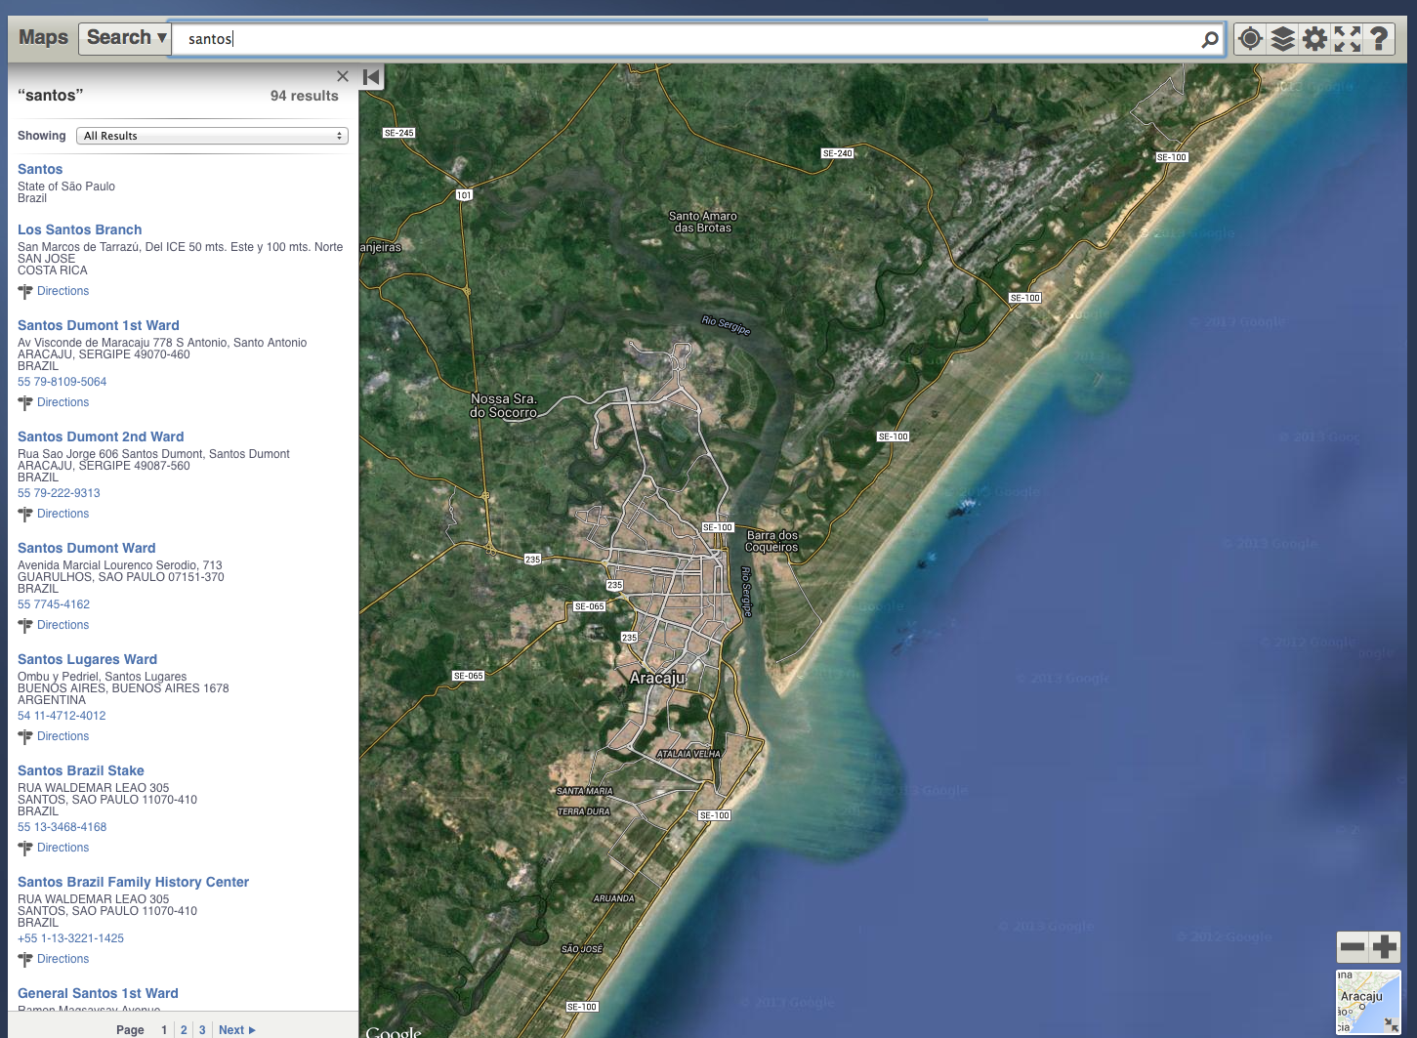Click the directions signpost icon for Santos Lugares Ward
1417x1038 pixels.
click(x=25, y=736)
